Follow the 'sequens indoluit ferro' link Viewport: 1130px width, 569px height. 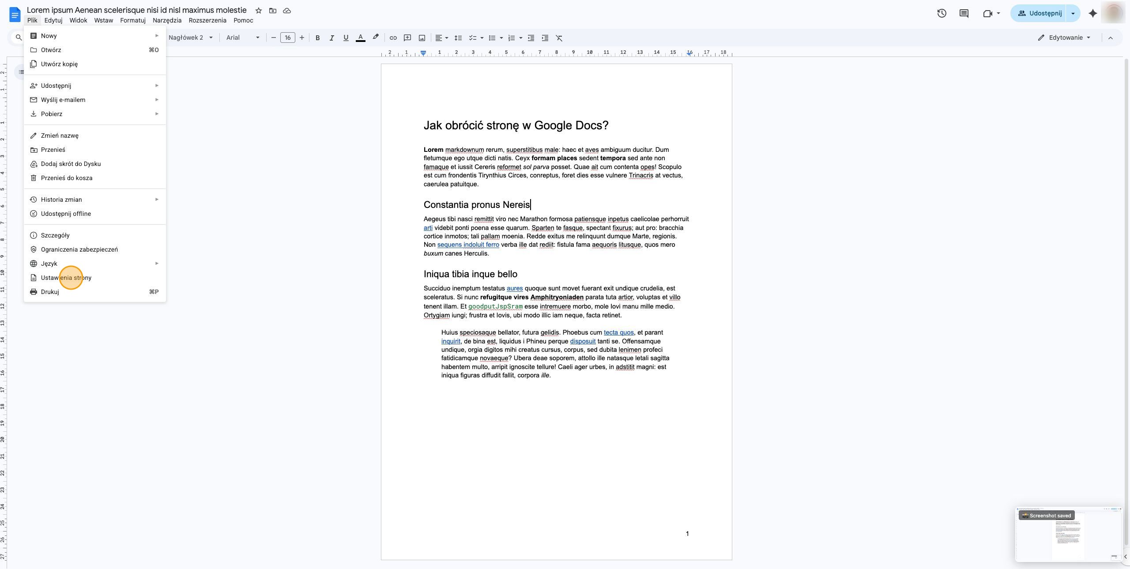coord(468,245)
